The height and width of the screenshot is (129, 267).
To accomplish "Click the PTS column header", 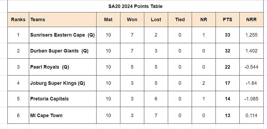I will point(227,20).
